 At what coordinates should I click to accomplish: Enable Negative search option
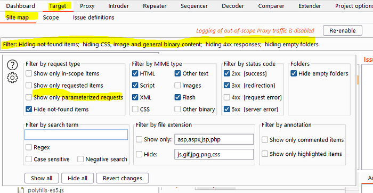[x=80, y=159]
